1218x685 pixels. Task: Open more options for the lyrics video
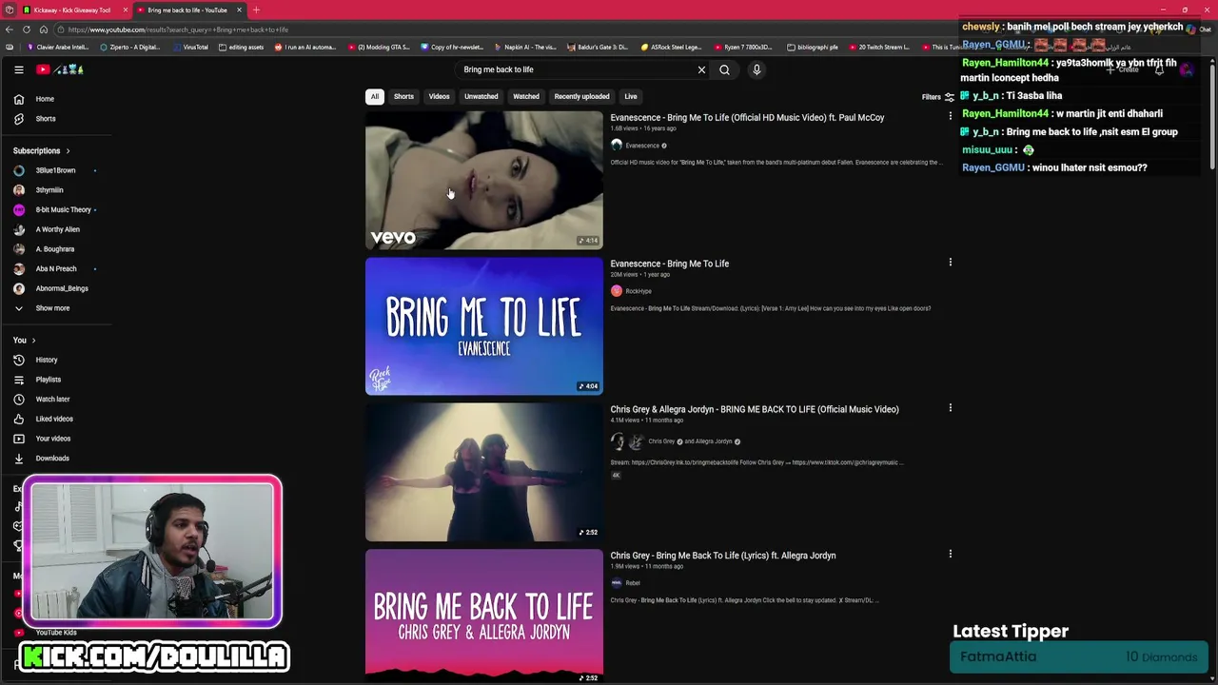click(x=950, y=553)
